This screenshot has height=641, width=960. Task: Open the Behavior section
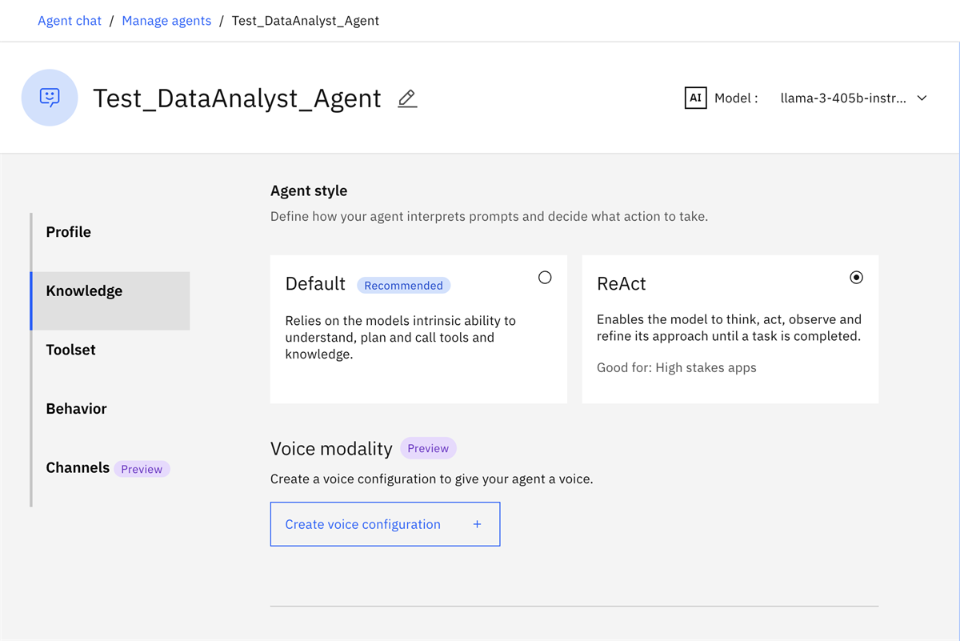[77, 409]
